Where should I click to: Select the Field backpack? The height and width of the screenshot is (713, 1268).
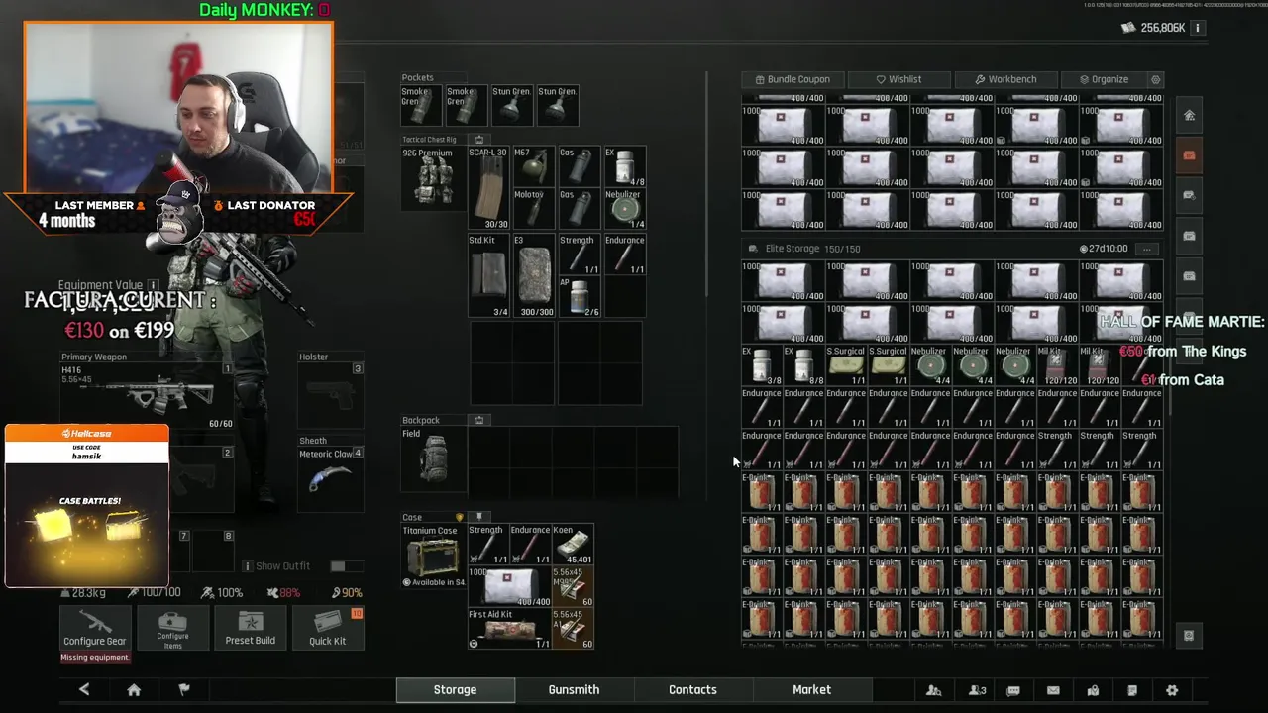[433, 458]
